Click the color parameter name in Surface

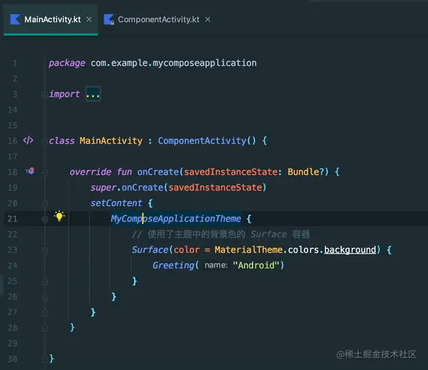click(x=187, y=250)
